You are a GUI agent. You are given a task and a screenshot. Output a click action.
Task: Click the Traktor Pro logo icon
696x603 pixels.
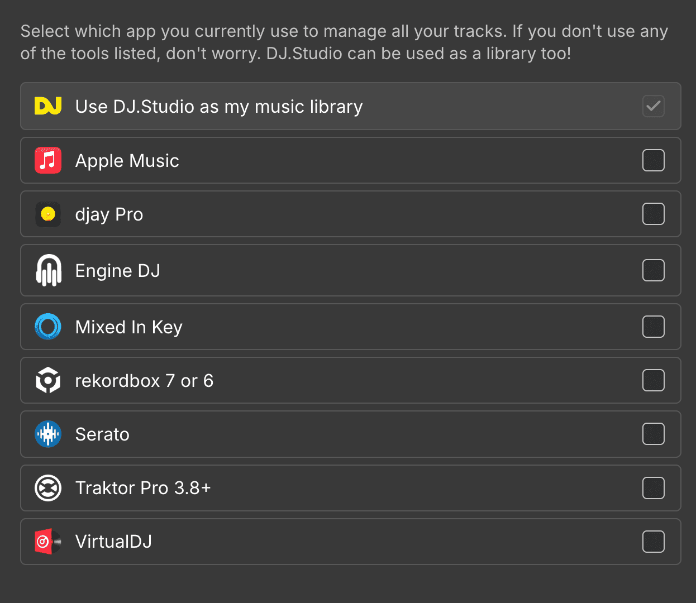[x=47, y=488]
